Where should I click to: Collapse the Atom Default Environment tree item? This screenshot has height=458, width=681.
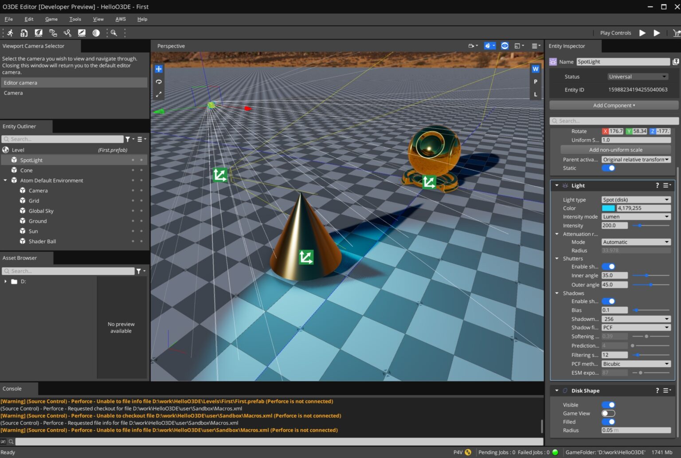point(6,180)
